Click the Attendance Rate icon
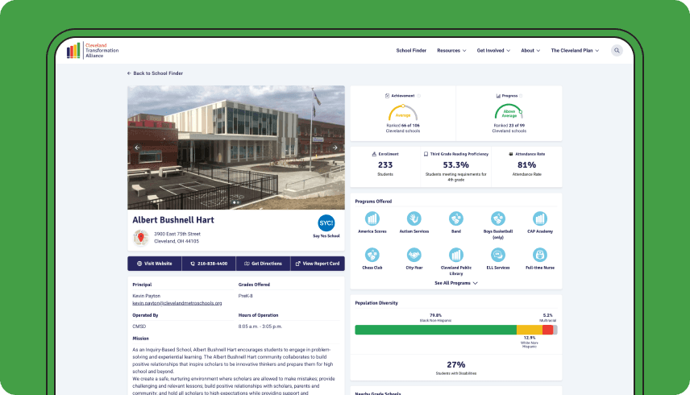 [x=511, y=155]
